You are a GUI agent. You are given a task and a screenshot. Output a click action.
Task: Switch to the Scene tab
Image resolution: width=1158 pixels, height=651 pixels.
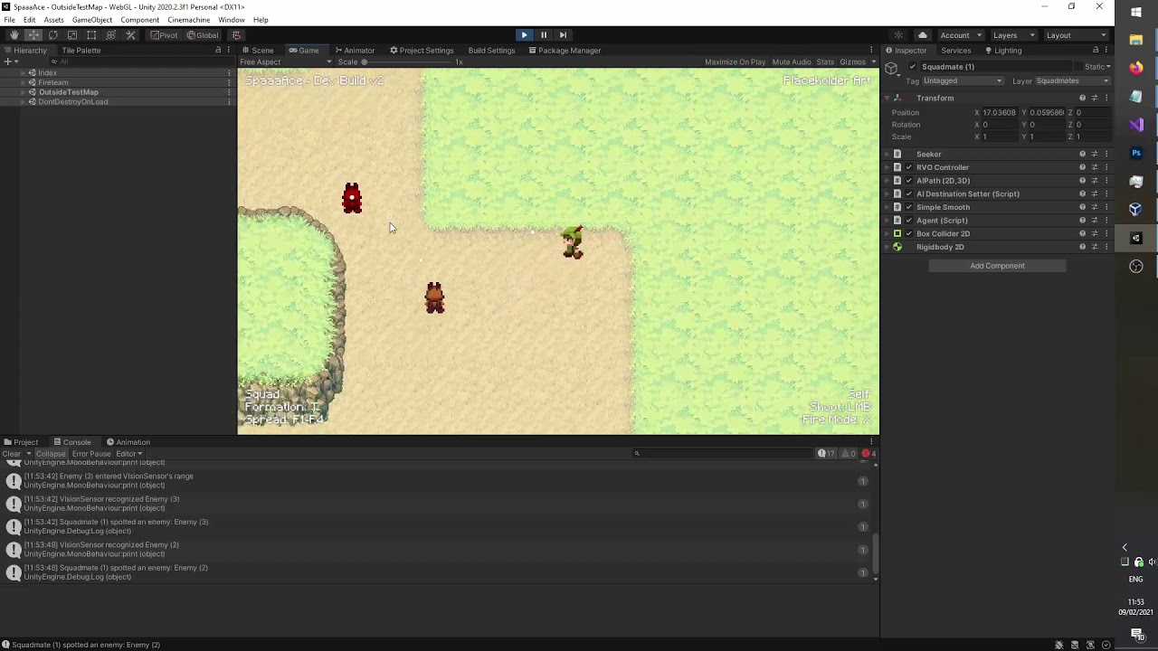pyautogui.click(x=258, y=51)
